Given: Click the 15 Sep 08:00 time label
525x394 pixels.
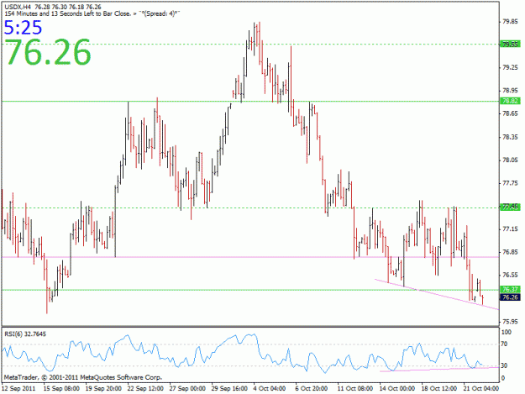Looking at the screenshot, I should coord(61,388).
